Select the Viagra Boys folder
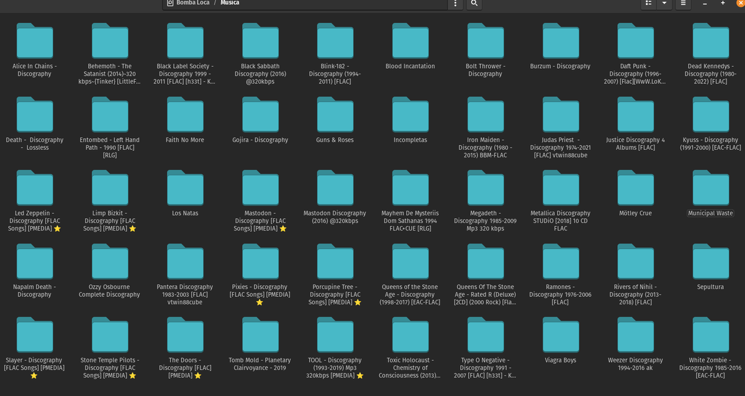 (561, 335)
